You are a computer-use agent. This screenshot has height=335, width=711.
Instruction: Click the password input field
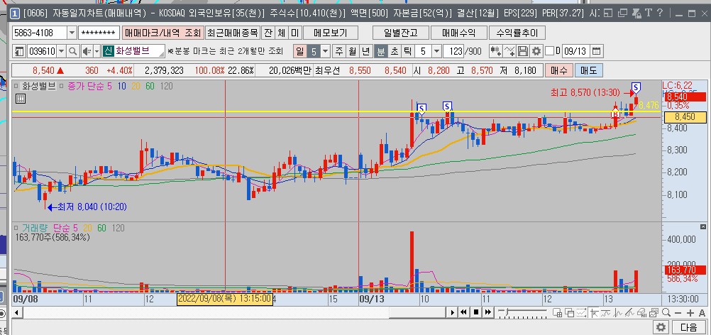[x=99, y=33]
